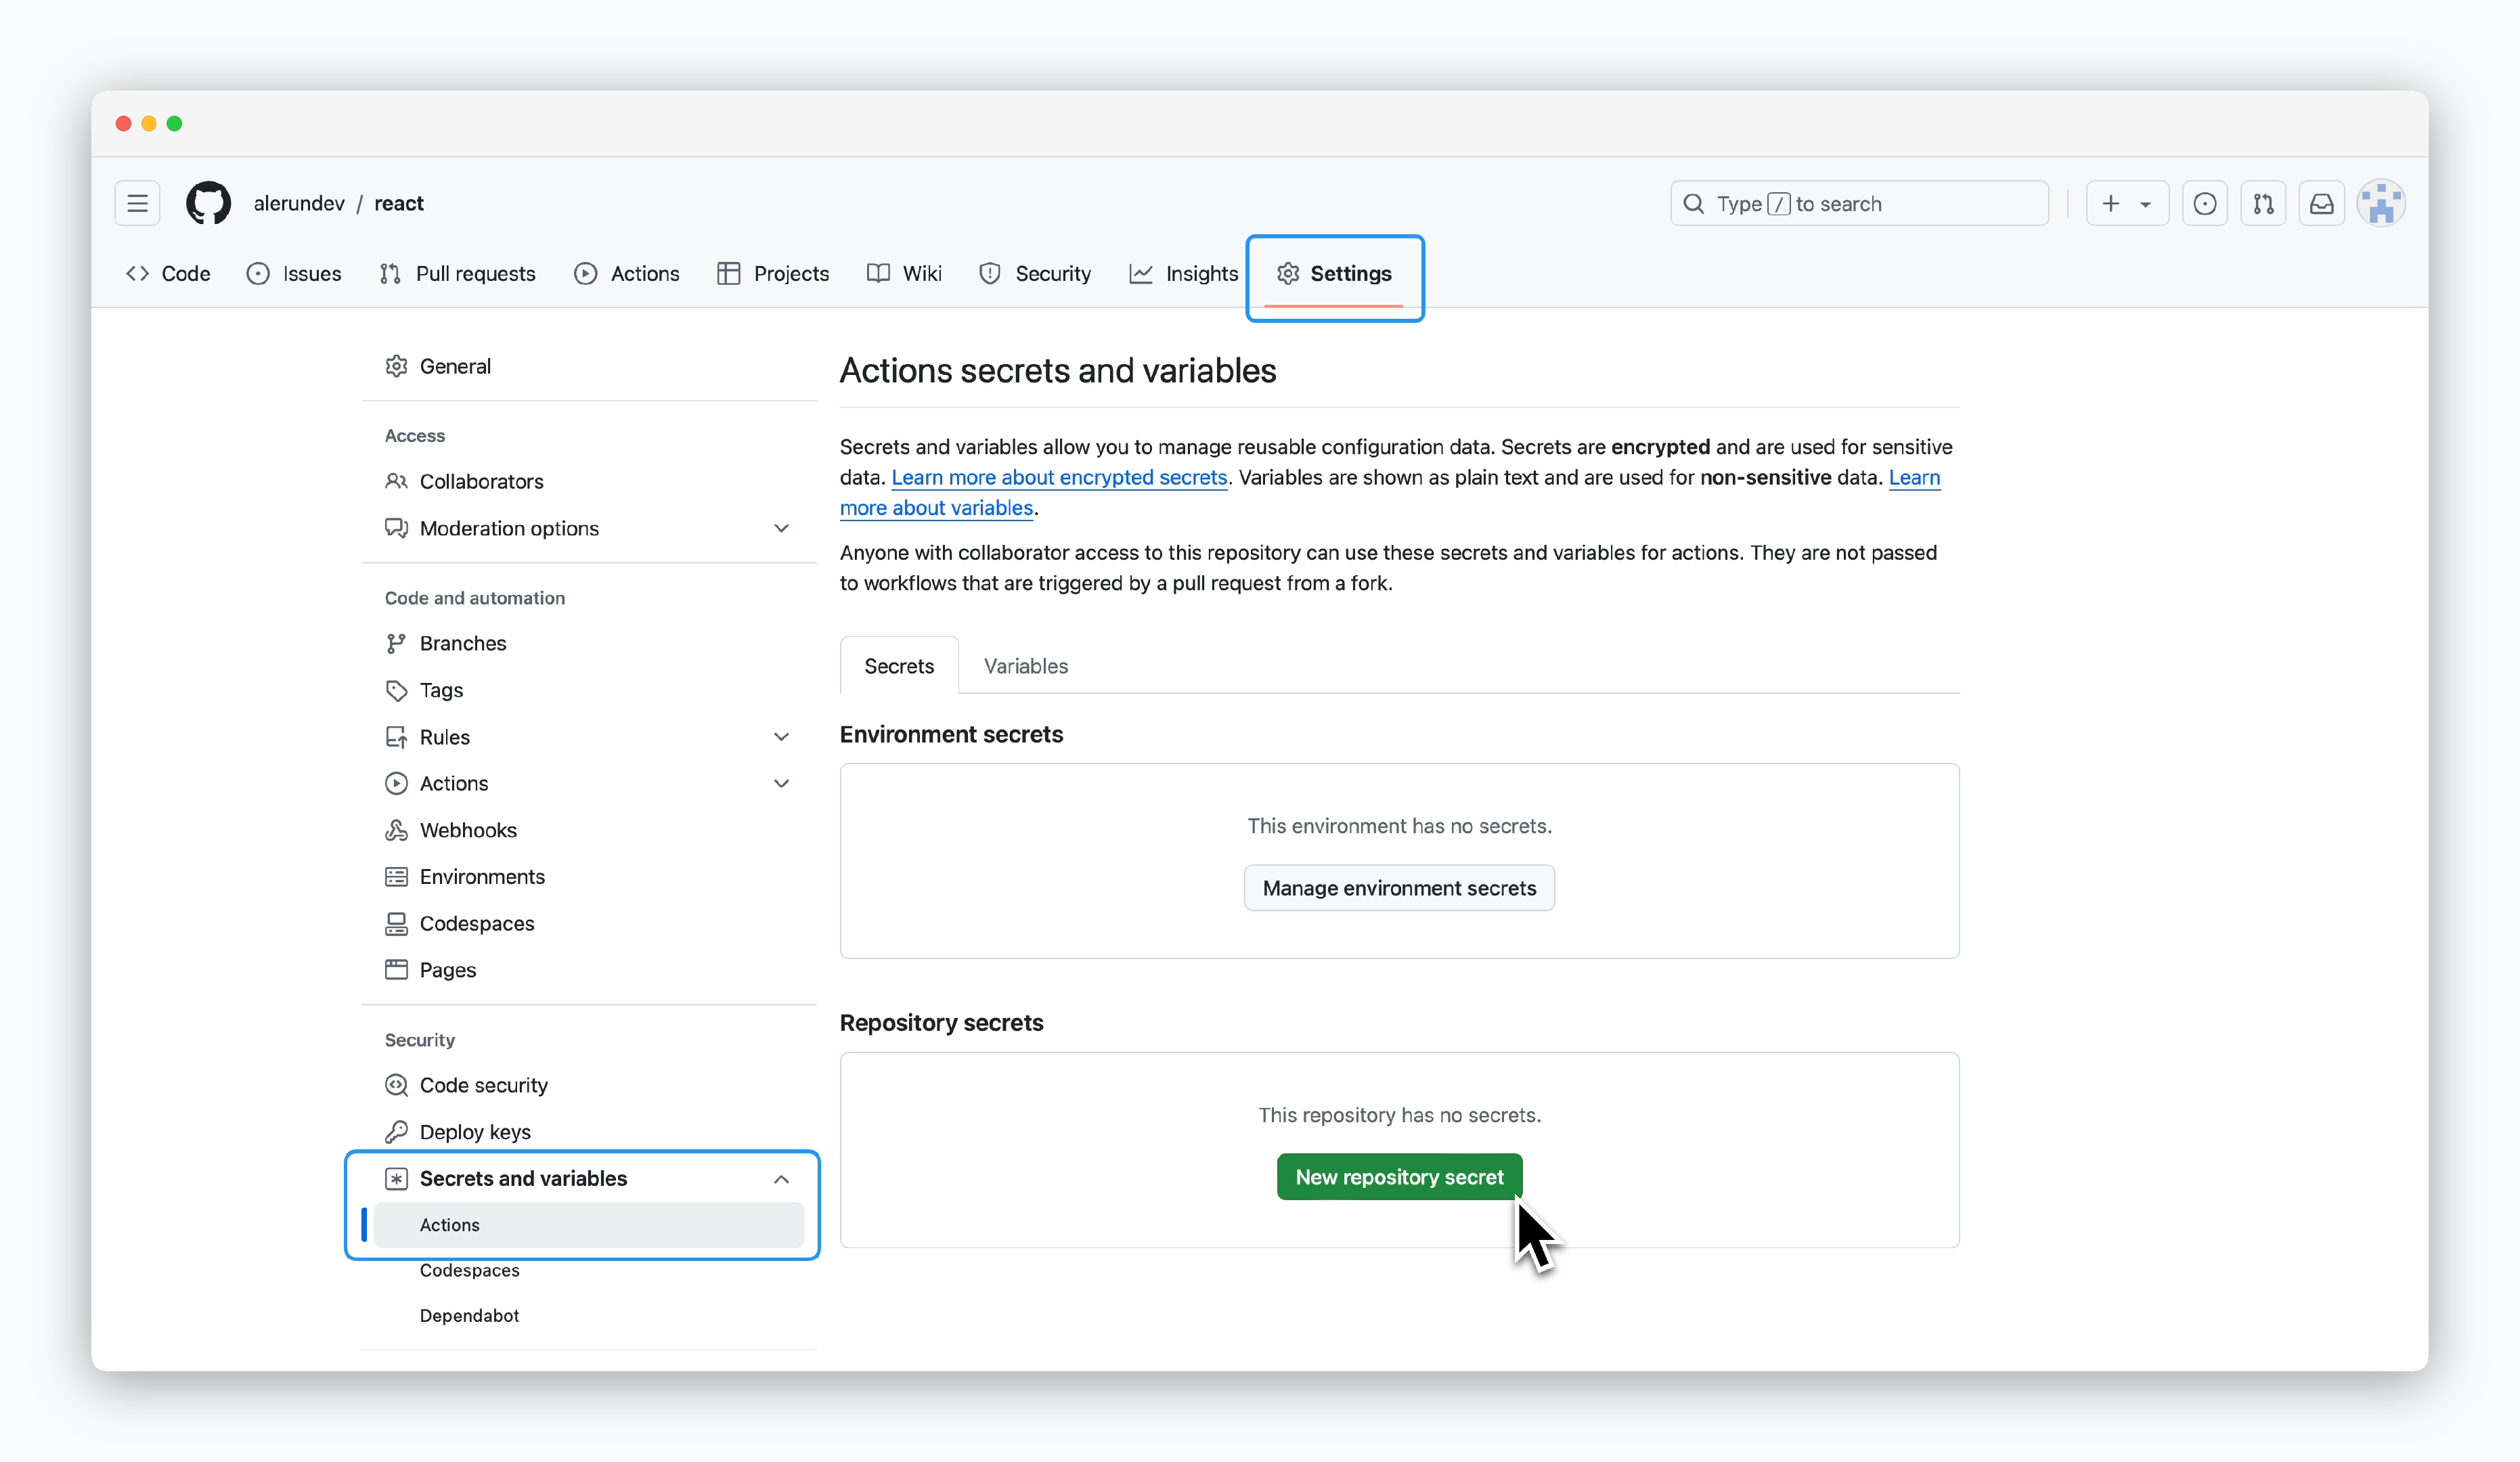Open the user avatar menu
Viewport: 2520px width, 1462px height.
(2381, 203)
